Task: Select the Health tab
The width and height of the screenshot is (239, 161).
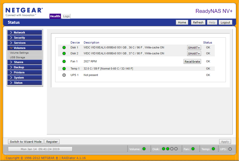Action: (55, 16)
